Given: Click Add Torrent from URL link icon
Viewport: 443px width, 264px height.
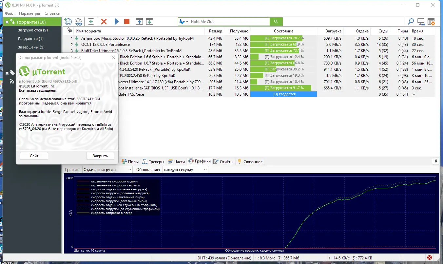Looking at the screenshot, I should (78, 22).
